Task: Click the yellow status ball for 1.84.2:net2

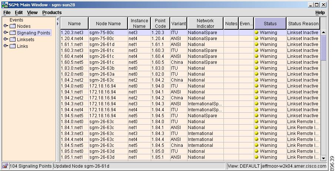Action: (256, 80)
